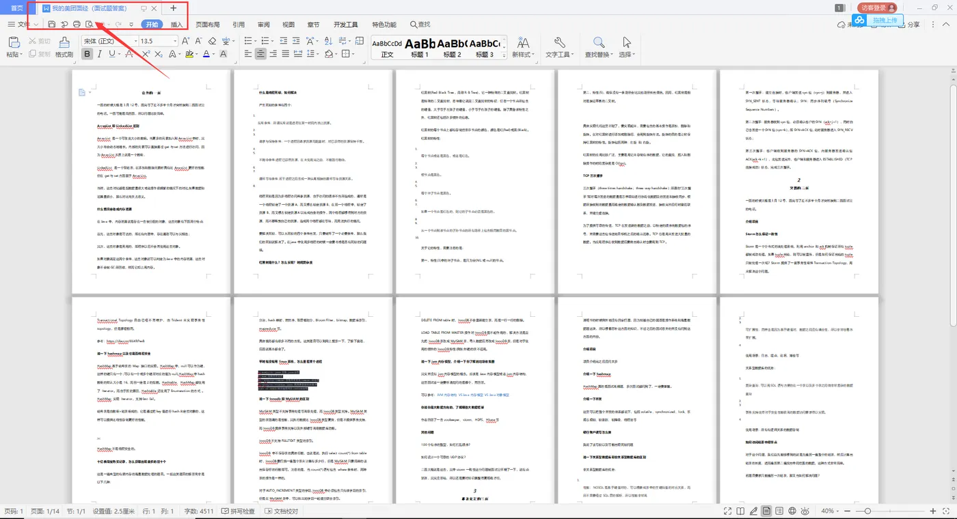Click the zoom slider in status bar

coord(891,511)
